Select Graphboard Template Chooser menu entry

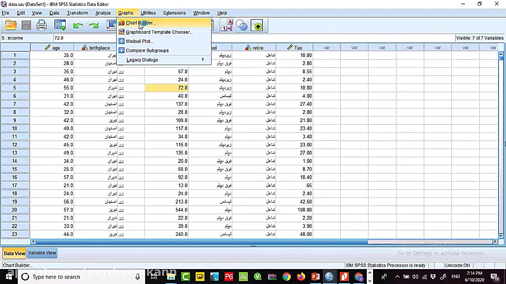[x=159, y=32]
